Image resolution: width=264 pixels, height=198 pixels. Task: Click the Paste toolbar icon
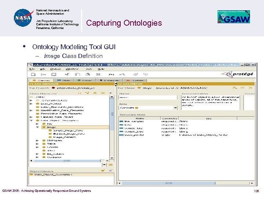point(88,74)
